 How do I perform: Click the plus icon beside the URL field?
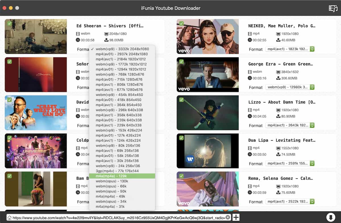236,218
